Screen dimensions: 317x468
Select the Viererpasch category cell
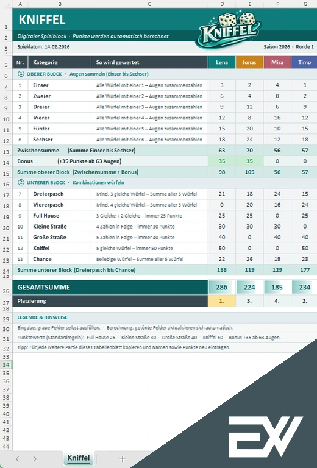click(60, 205)
